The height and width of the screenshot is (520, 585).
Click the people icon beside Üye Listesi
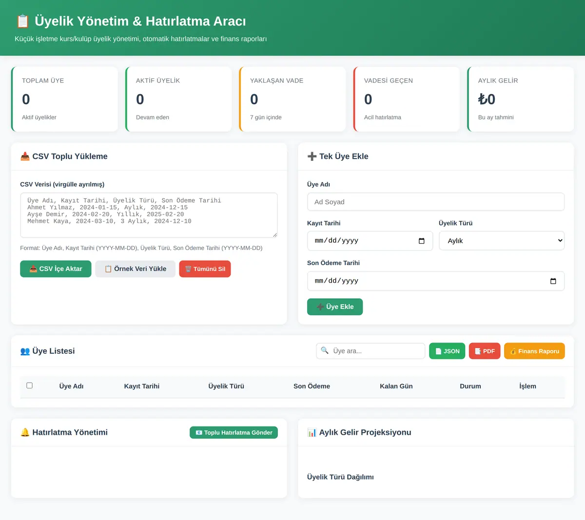click(25, 351)
